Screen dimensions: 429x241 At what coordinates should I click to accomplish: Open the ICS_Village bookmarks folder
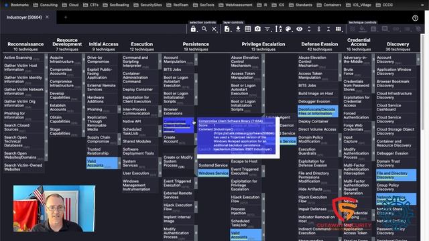click(359, 5)
